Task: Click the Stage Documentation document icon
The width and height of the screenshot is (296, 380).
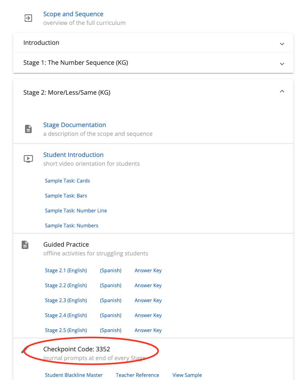Action: click(28, 129)
